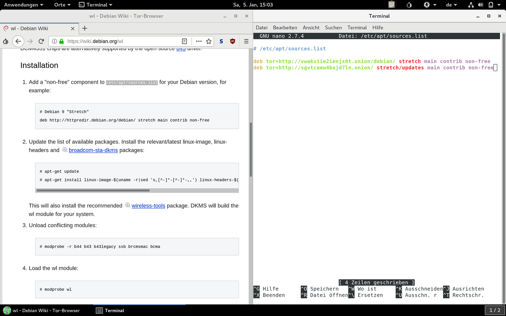506x316 pixels.
Task: Open the Anwendungen applications menu
Action: [24, 5]
